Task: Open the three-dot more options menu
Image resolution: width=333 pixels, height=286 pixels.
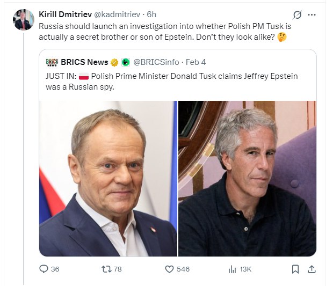Action: click(x=312, y=14)
